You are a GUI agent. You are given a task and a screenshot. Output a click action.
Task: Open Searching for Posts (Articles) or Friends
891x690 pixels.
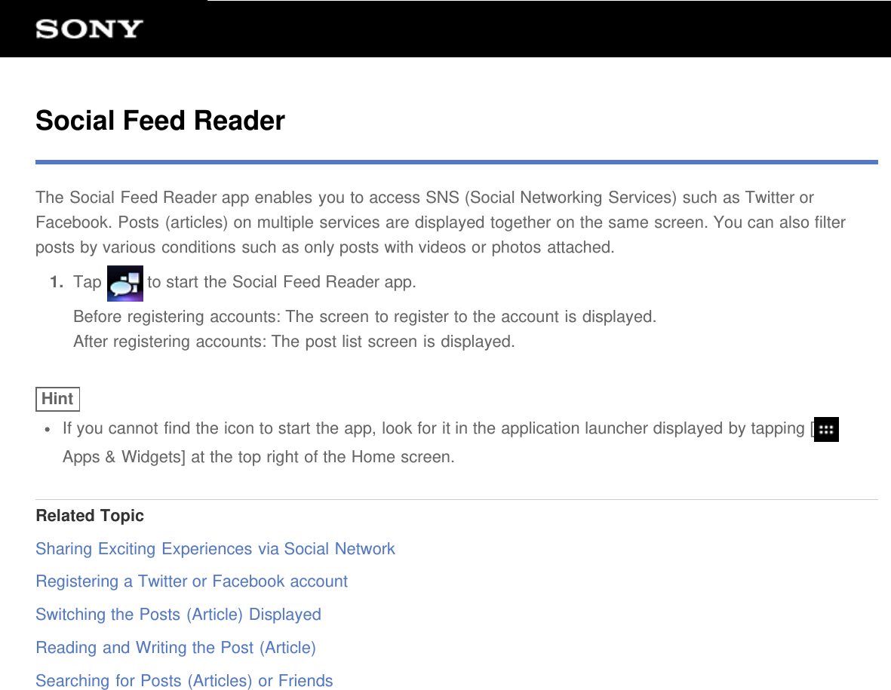184,680
